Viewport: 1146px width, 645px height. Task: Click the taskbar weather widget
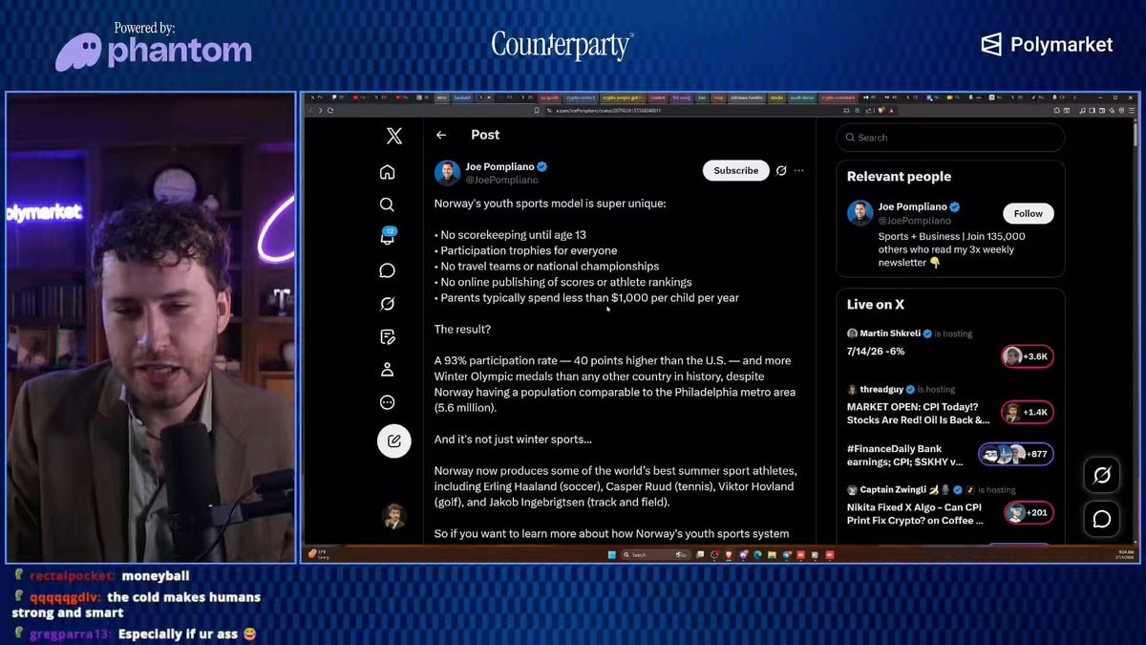[x=318, y=554]
